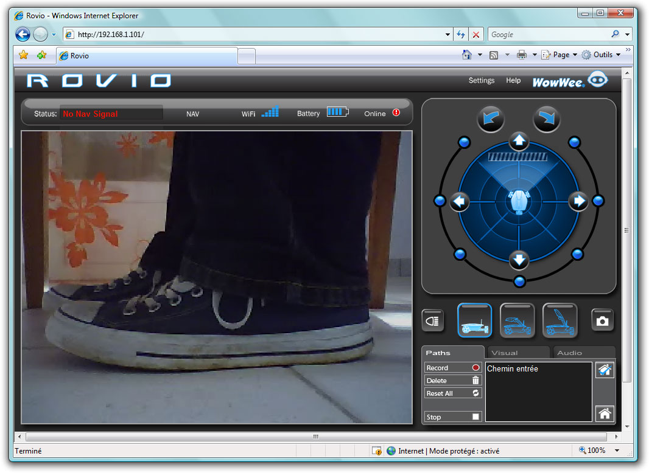The width and height of the screenshot is (649, 473).
Task: Switch to the Audio tab
Action: [584, 353]
